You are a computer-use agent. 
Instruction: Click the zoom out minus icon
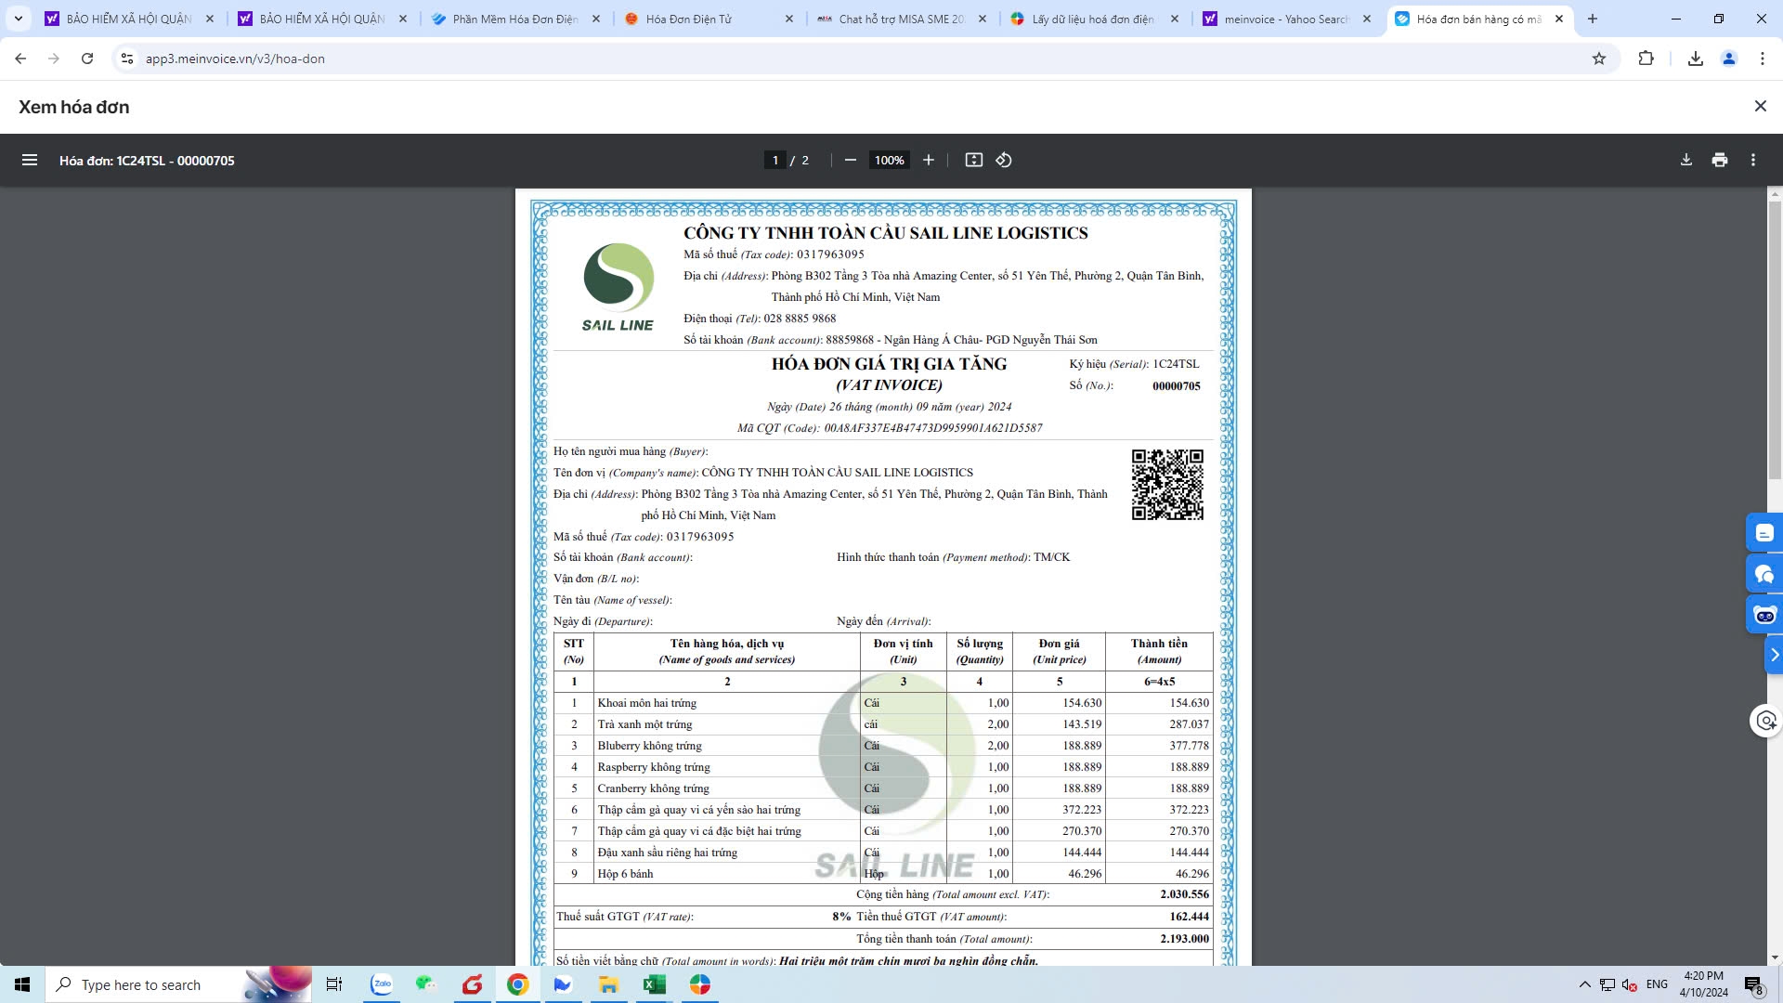point(850,160)
